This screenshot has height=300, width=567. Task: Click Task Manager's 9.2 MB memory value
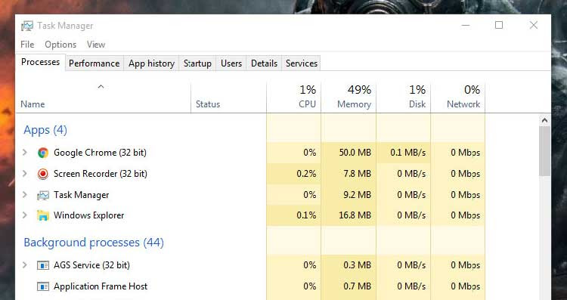[358, 195]
